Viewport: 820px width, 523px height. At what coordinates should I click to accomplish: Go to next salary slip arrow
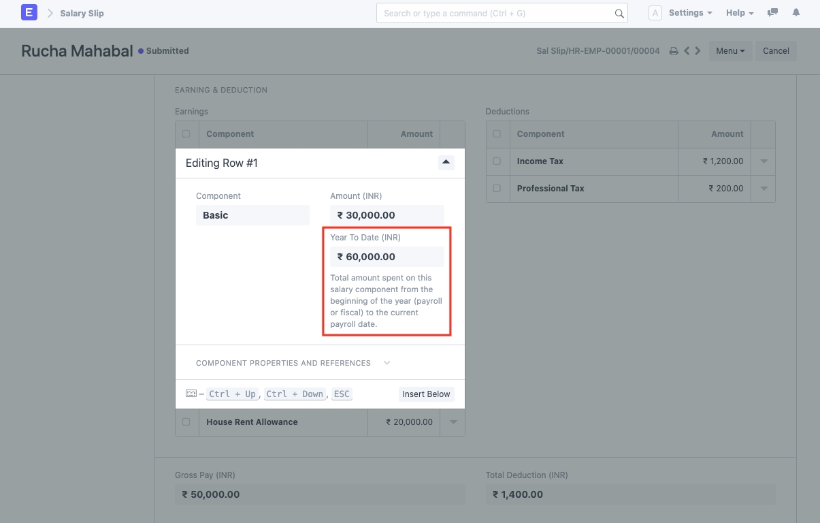[698, 51]
